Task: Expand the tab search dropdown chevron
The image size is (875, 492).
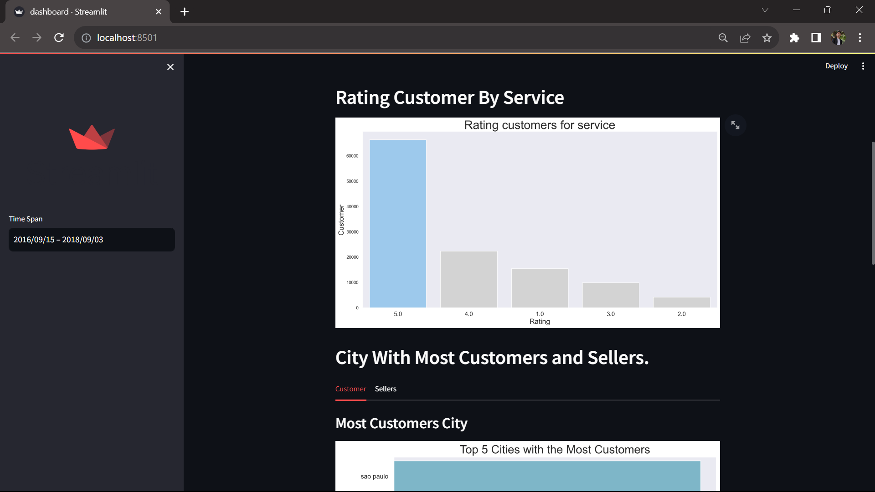Action: (x=765, y=10)
